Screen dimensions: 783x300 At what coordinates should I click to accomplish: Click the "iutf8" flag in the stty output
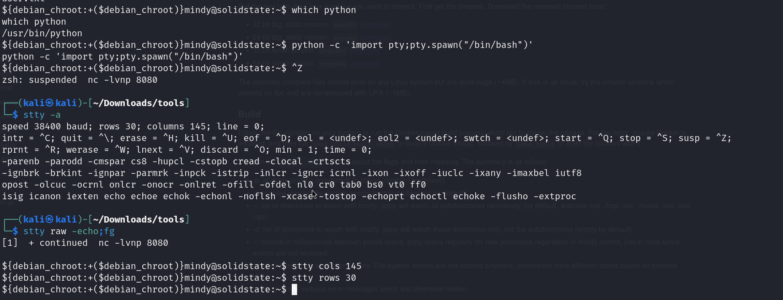[x=568, y=173]
